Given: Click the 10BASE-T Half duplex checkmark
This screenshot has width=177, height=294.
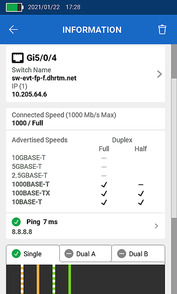Looking at the screenshot, I should 141,202.
